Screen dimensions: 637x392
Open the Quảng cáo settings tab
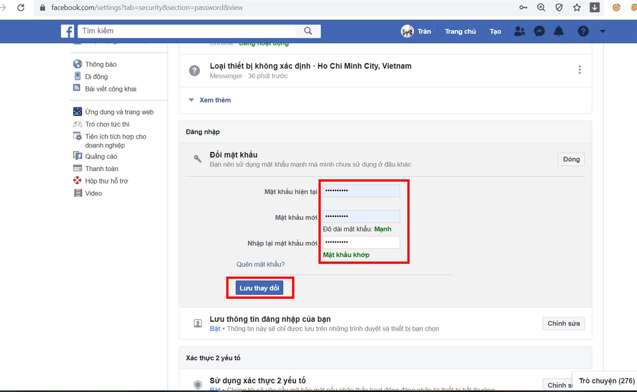point(101,157)
